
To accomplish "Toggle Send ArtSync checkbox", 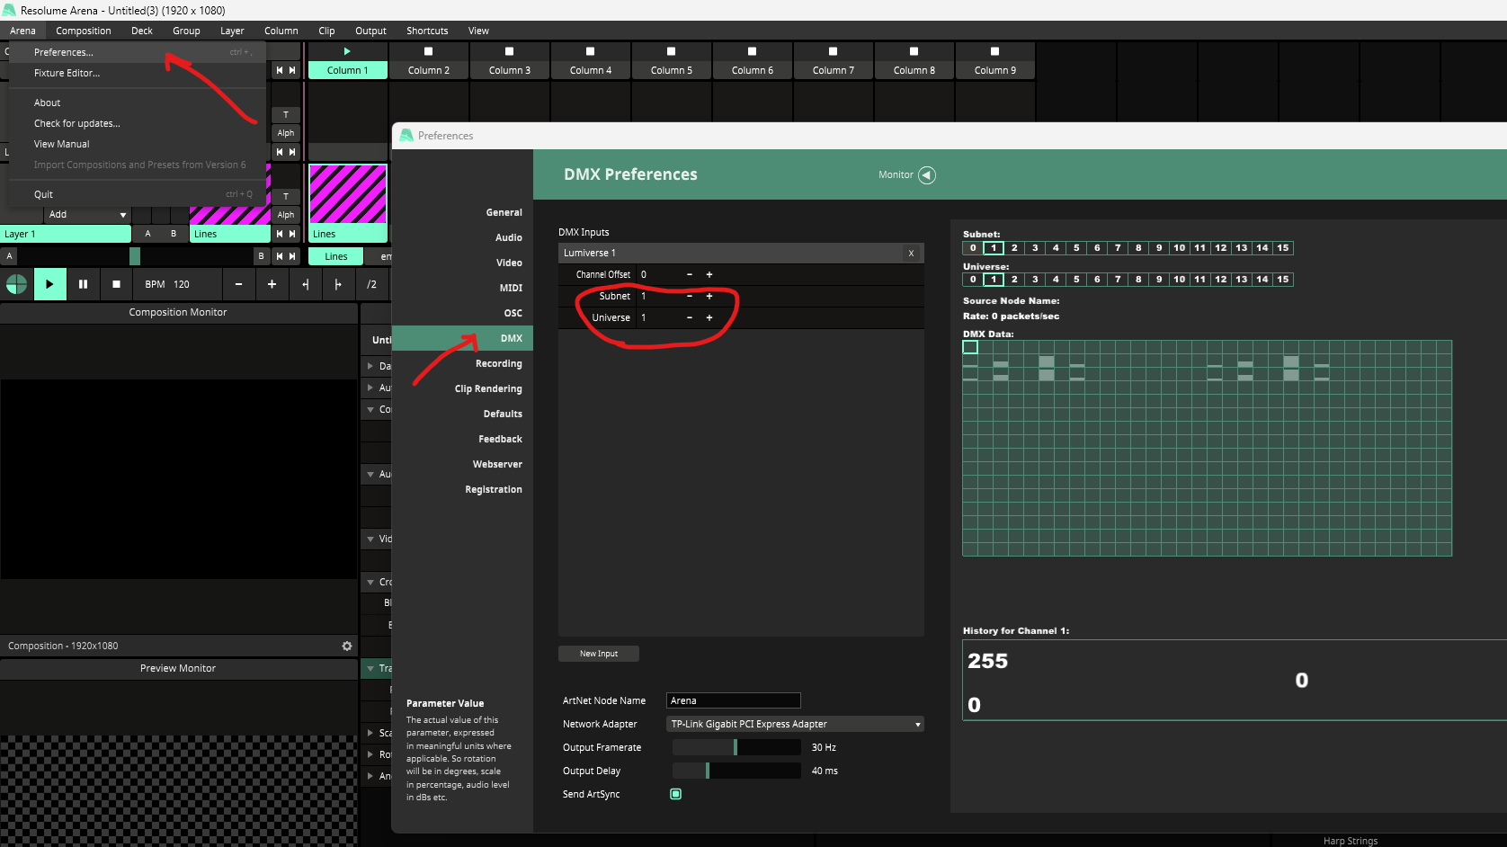I will [676, 794].
